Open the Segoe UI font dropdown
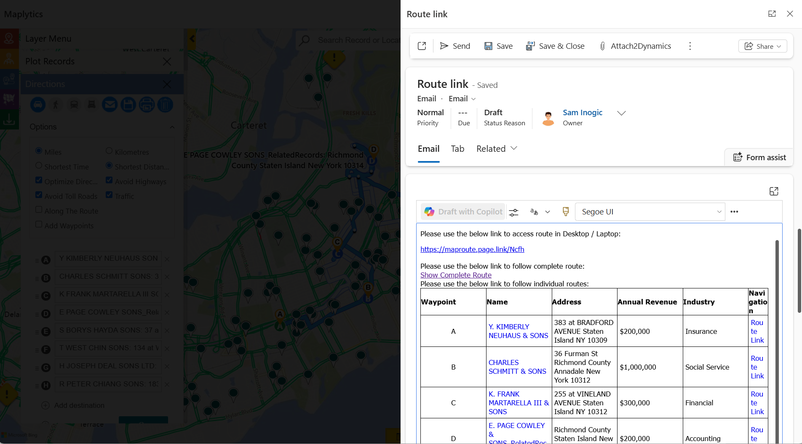The image size is (802, 444). [650, 212]
